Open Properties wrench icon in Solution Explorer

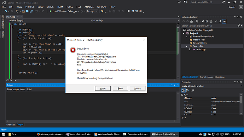tap(220, 21)
